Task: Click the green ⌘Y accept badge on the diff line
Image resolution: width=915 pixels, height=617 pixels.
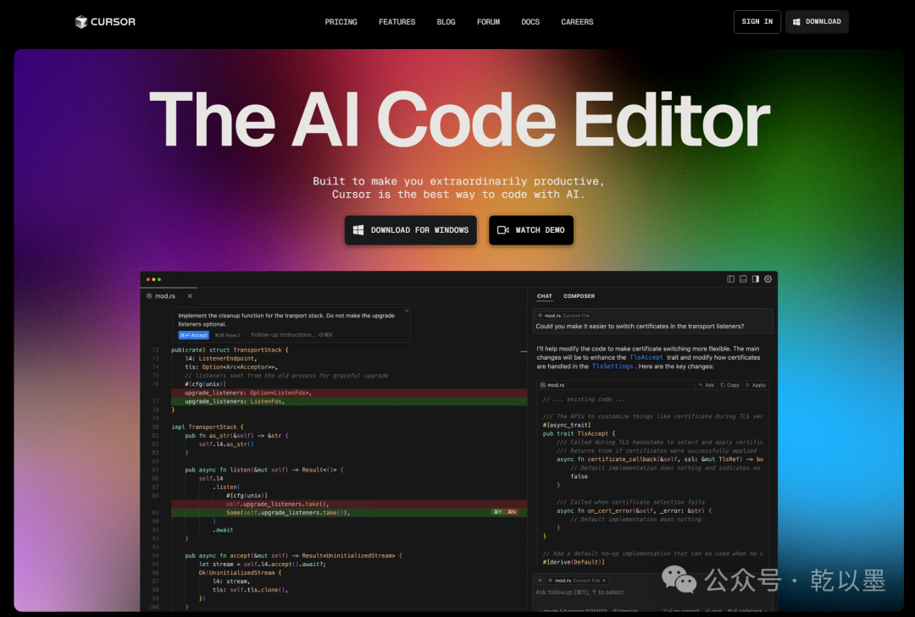Action: (497, 512)
